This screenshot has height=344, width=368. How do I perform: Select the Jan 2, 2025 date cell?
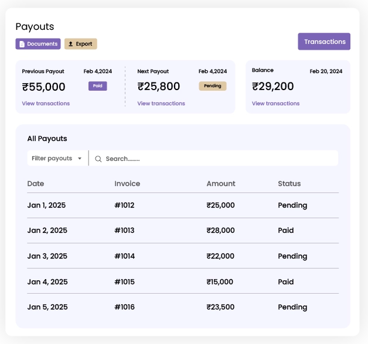click(x=47, y=231)
